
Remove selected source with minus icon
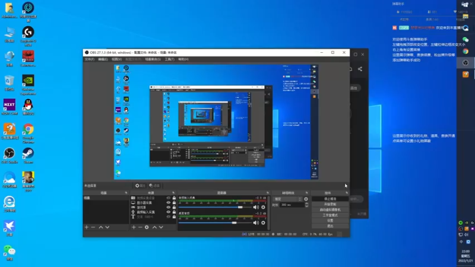tap(140, 227)
